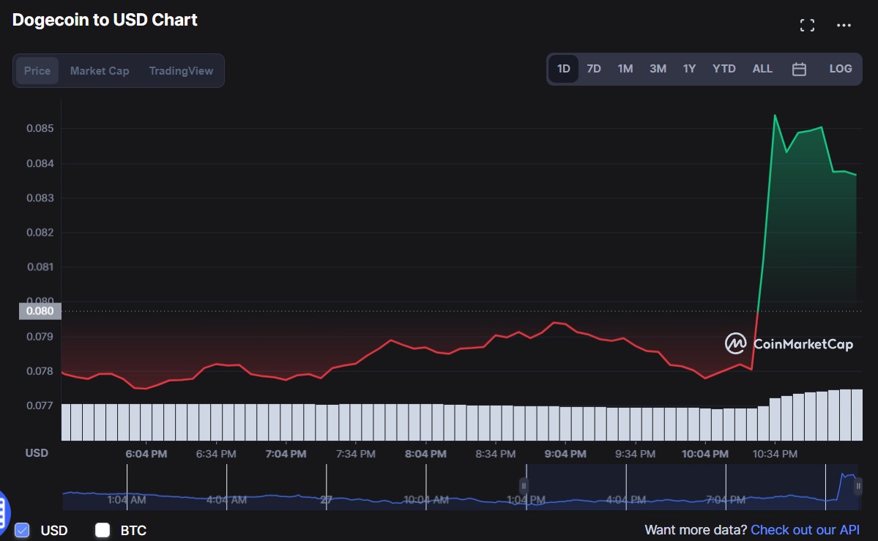
Task: Enter fullscreen chart view
Action: coord(807,26)
